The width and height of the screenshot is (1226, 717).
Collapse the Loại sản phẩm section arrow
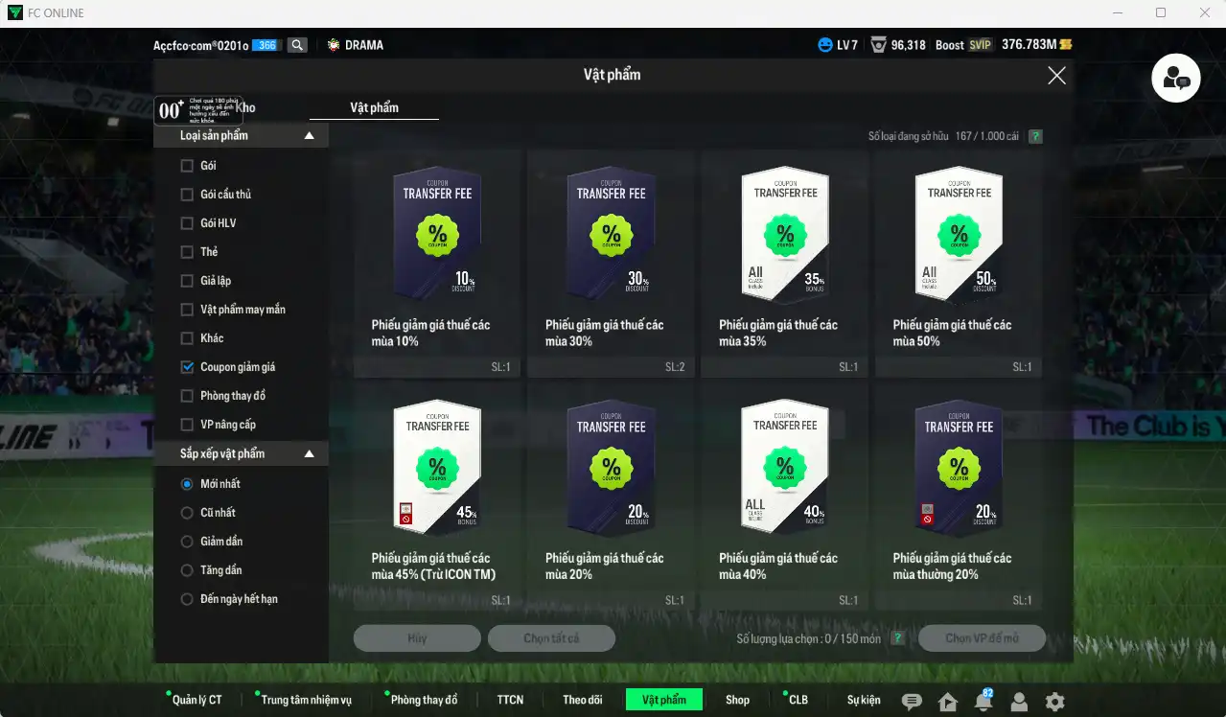[309, 136]
